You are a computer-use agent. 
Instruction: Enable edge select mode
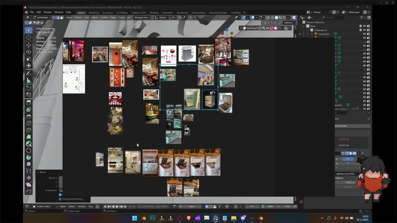tap(58, 18)
